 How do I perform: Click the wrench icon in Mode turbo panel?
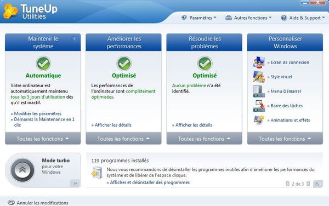[x=75, y=184]
